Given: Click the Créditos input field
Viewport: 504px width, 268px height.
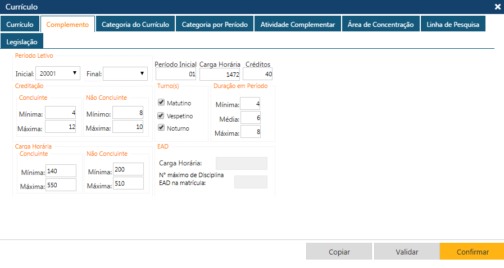Looking at the screenshot, I should (x=258, y=74).
